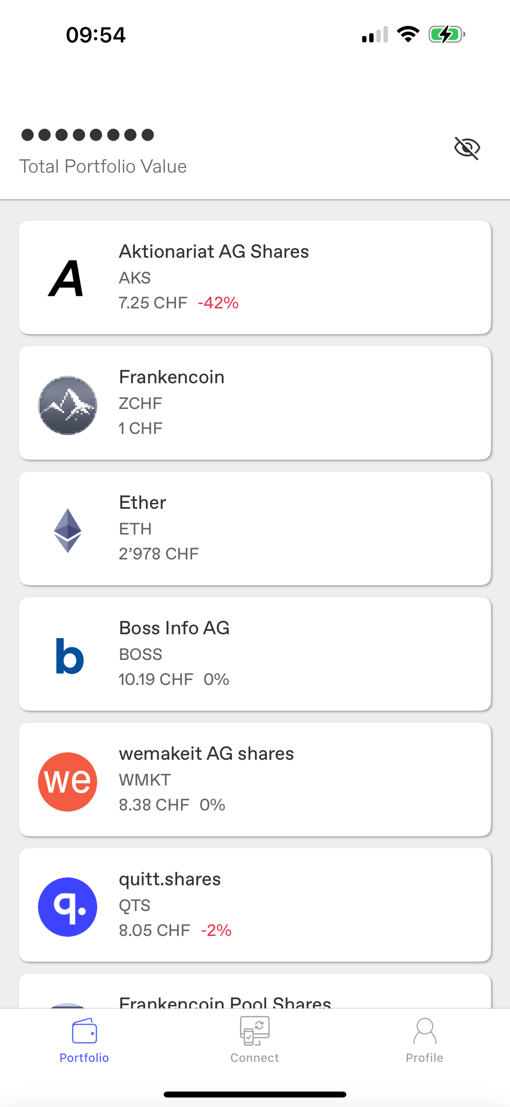Viewport: 510px width, 1107px height.
Task: Open Frankencoin Pool Shares card
Action: (255, 991)
